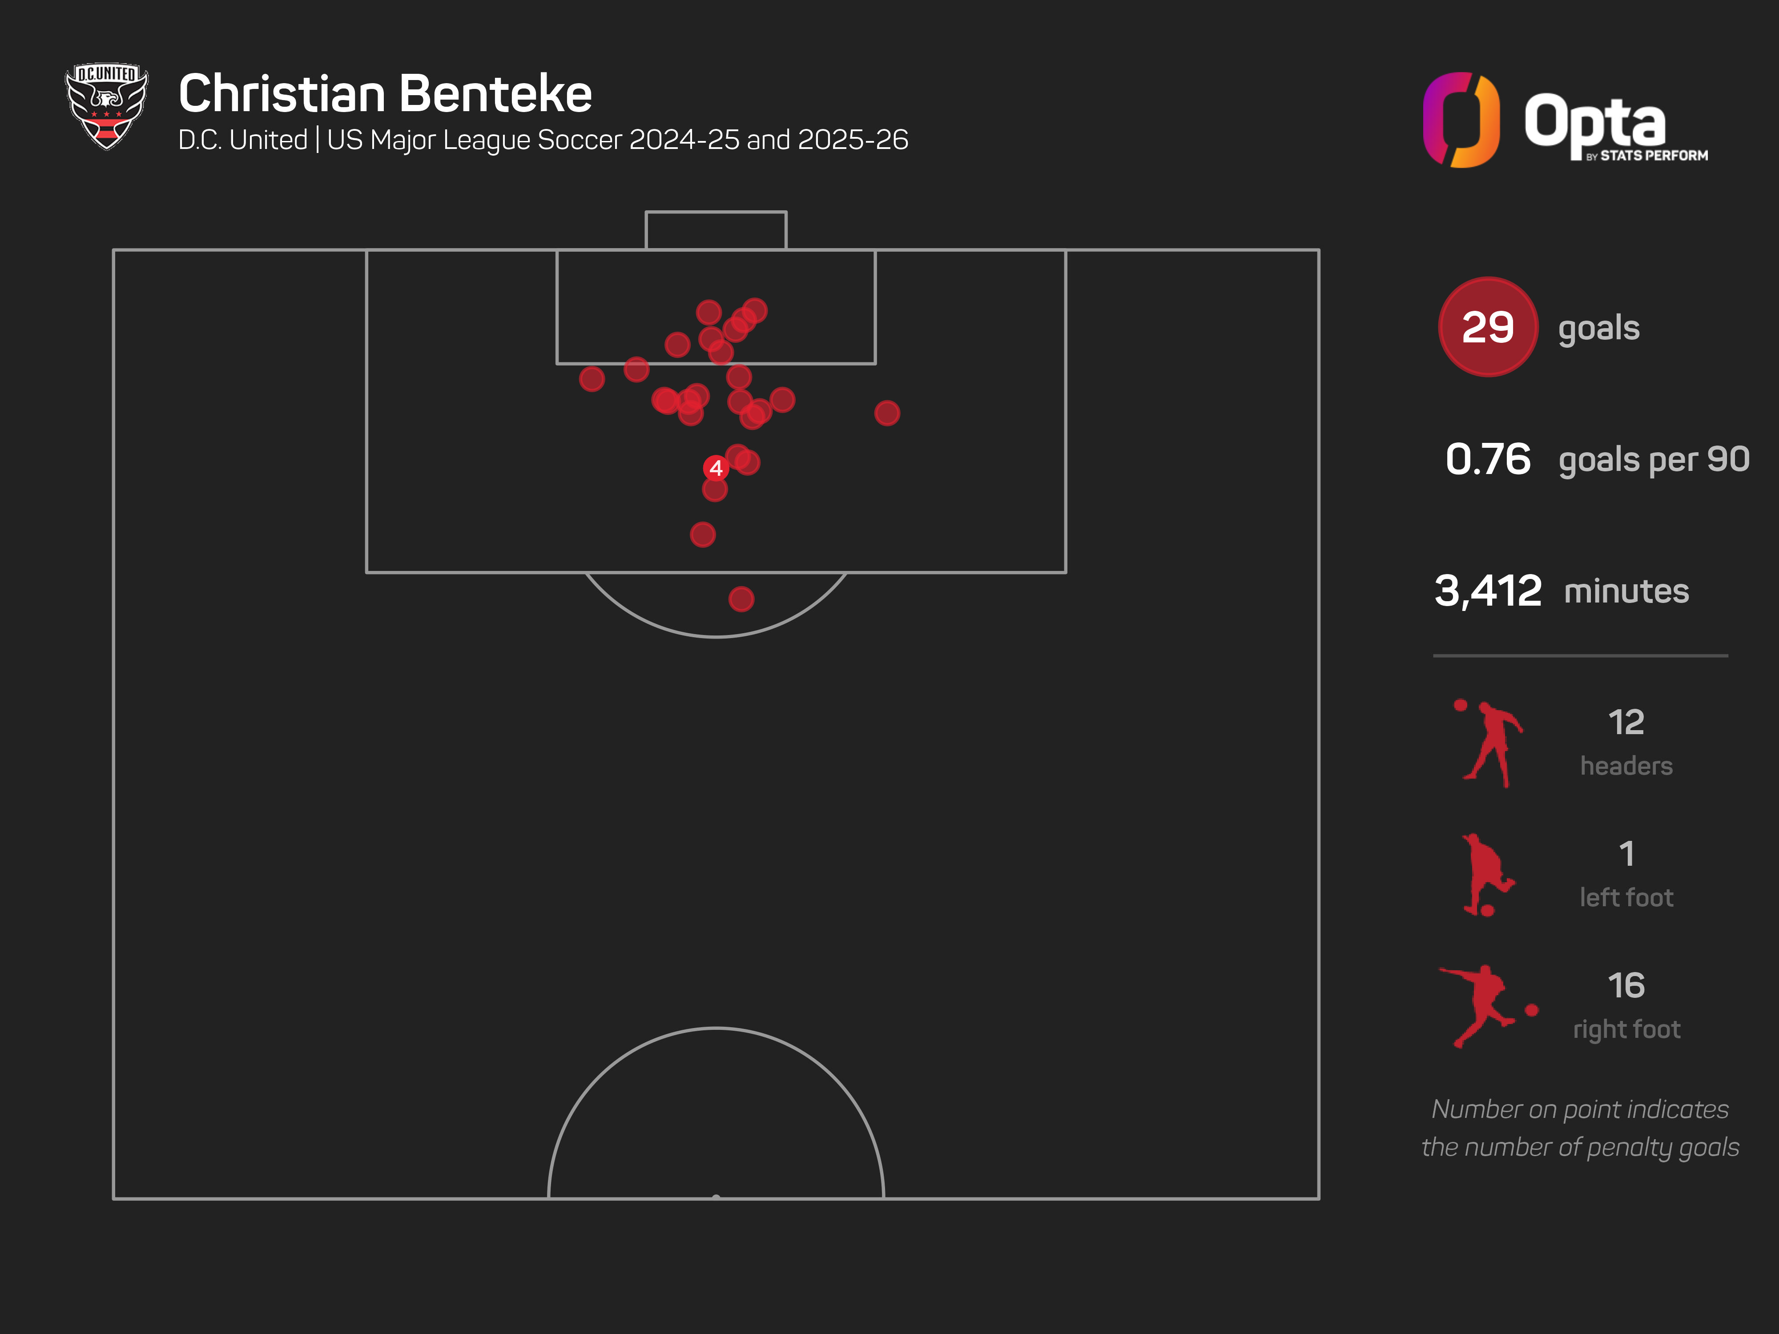
Task: Click the 1 left foot count
Action: point(1626,854)
